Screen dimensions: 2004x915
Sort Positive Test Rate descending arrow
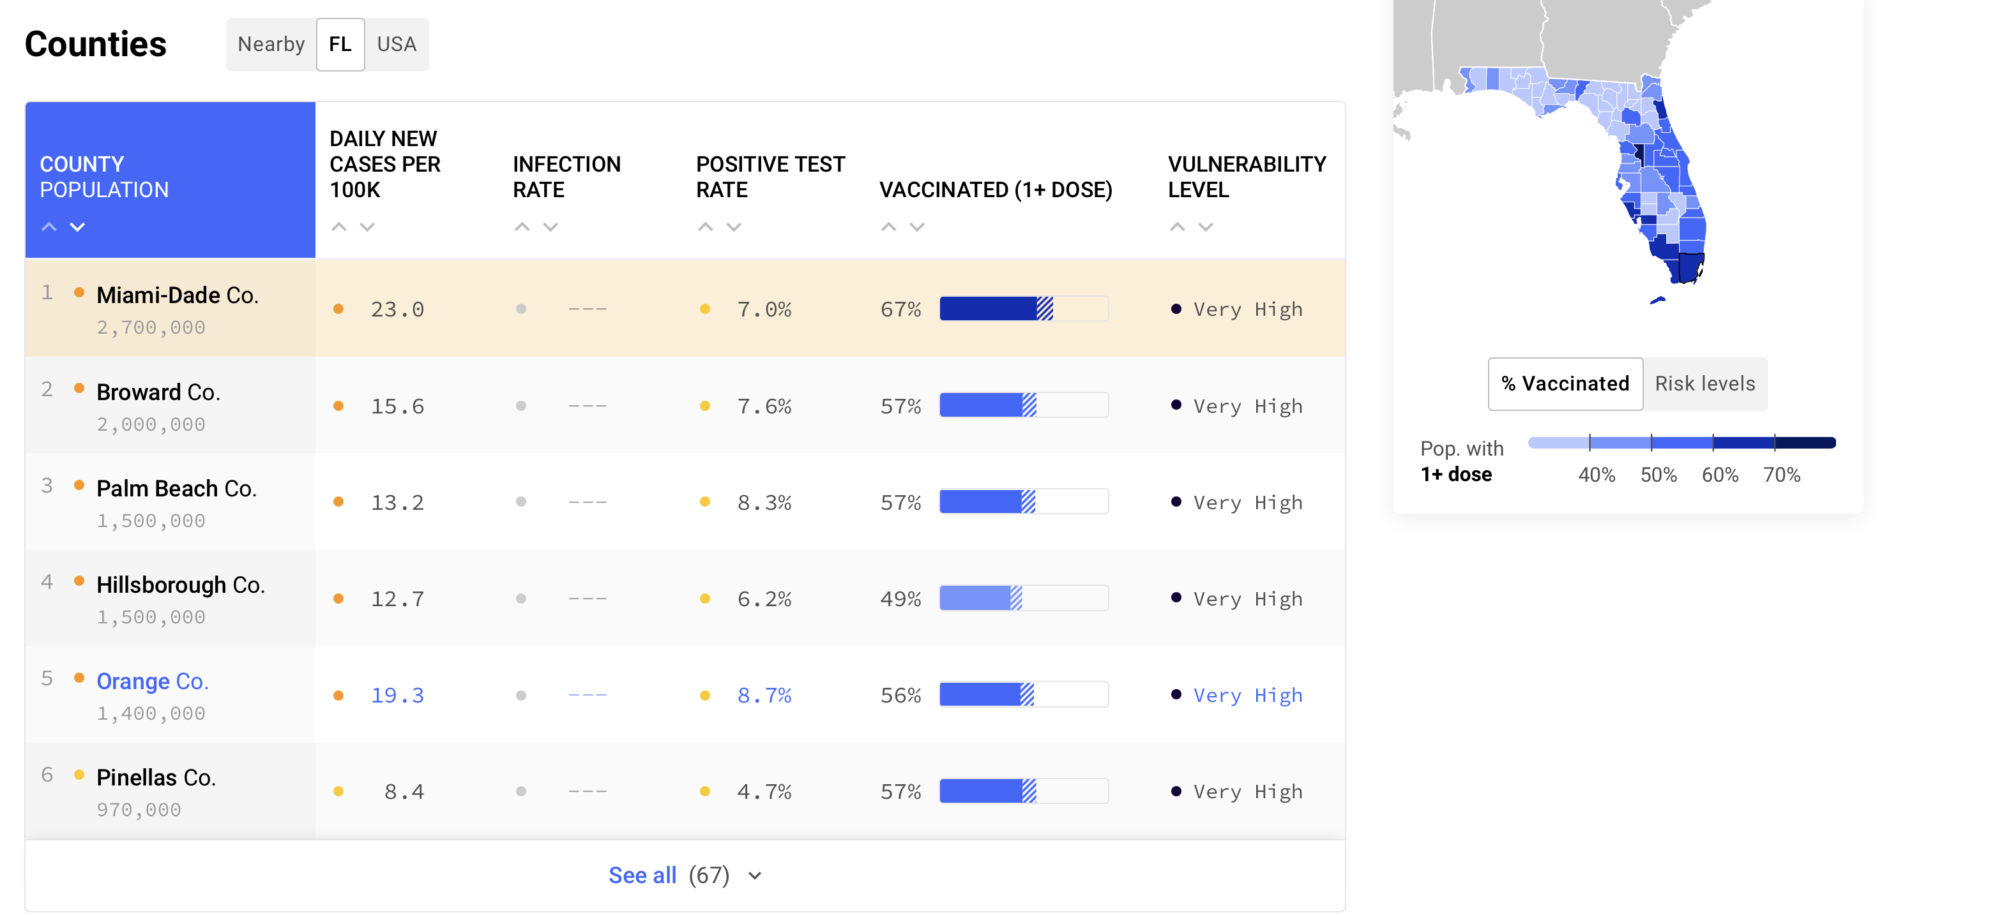(734, 227)
